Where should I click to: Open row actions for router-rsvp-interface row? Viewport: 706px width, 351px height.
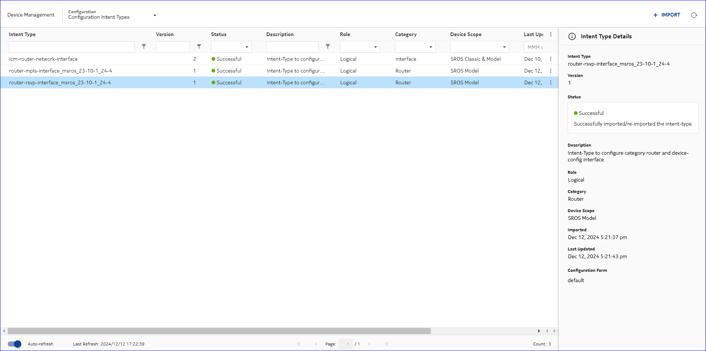tap(550, 83)
